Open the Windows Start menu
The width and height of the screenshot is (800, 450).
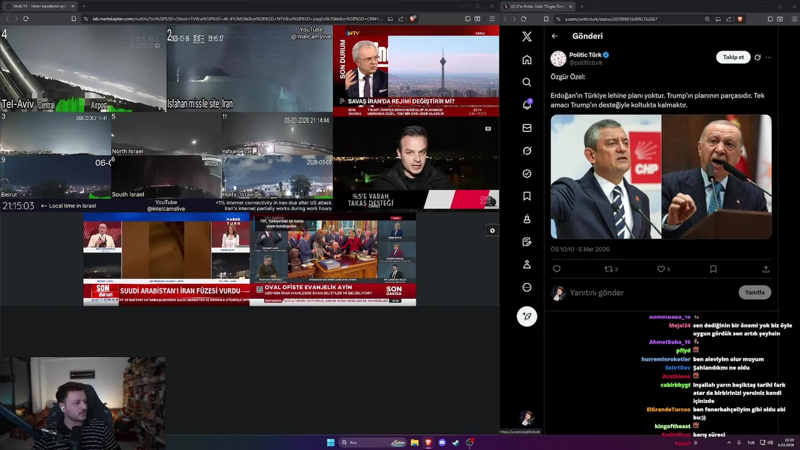[x=331, y=442]
